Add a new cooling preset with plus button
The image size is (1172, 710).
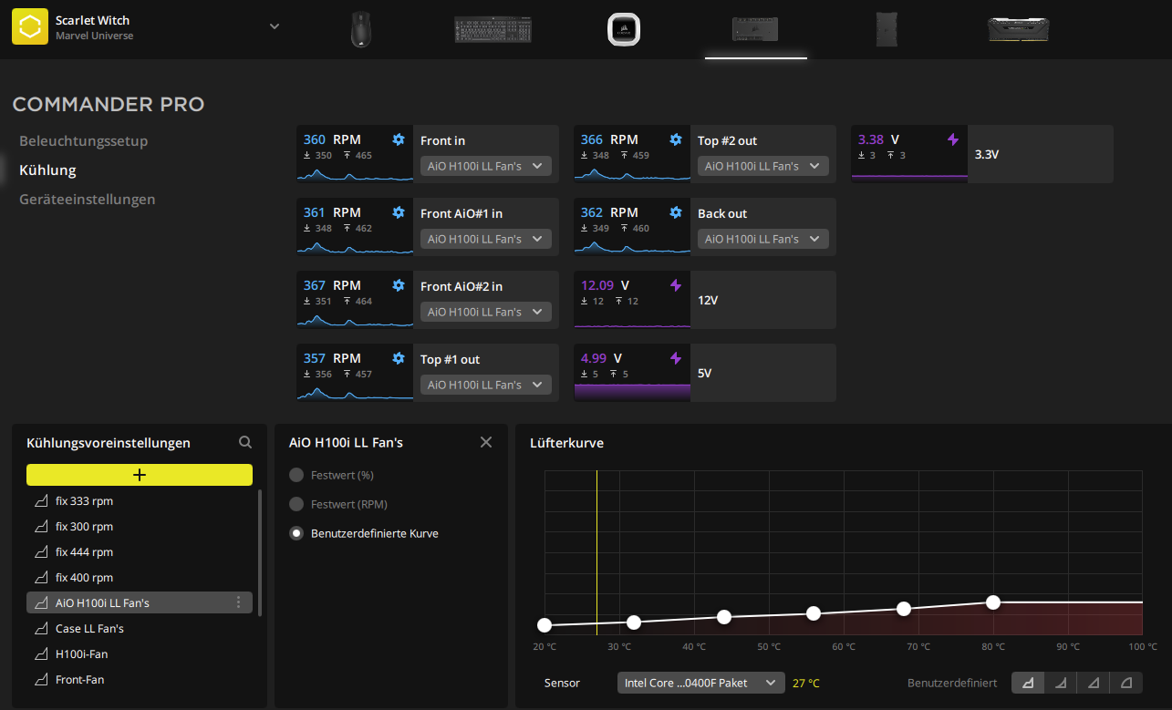click(x=140, y=475)
